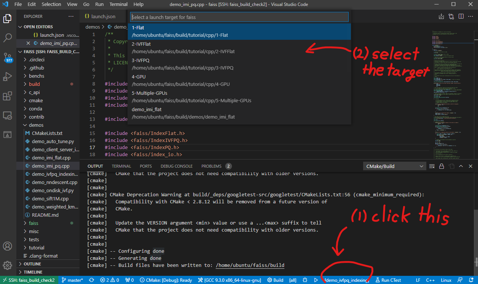Viewport: 478px width, 284px height.
Task: Switch to the Terminal panel tab
Action: coord(121,166)
